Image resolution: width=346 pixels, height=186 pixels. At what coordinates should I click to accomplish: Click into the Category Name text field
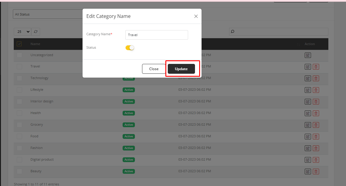[x=156, y=35]
